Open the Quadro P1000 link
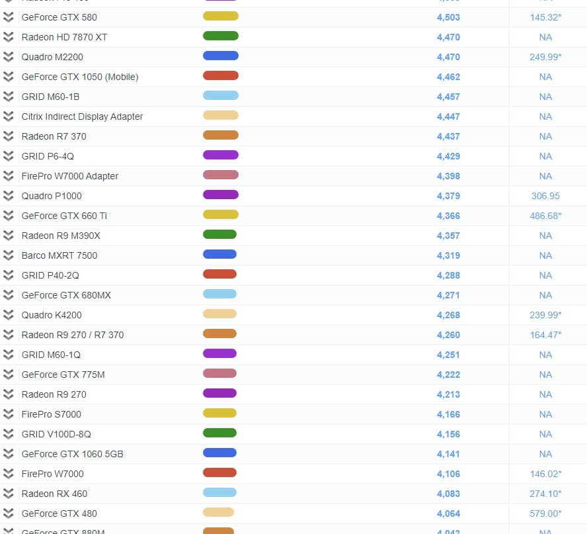Viewport: 587px width, 534px height. 52,196
